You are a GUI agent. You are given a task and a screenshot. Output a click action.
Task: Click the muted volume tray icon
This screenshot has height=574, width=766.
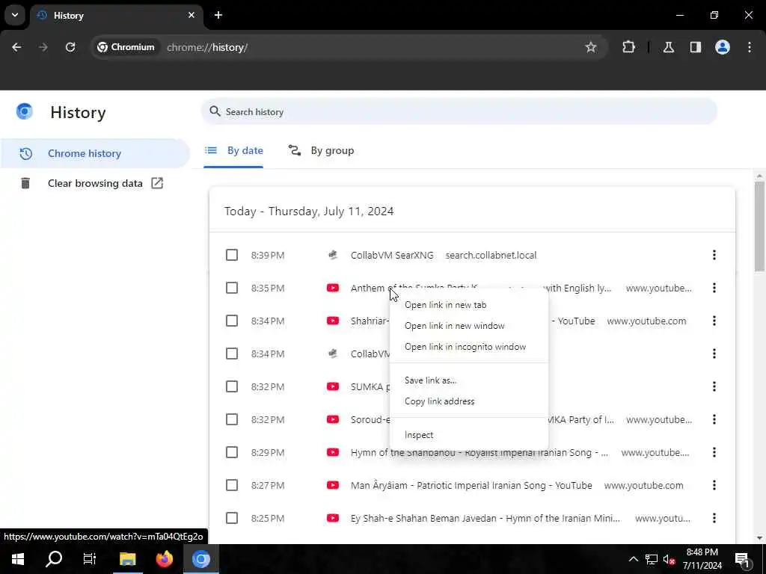click(670, 559)
